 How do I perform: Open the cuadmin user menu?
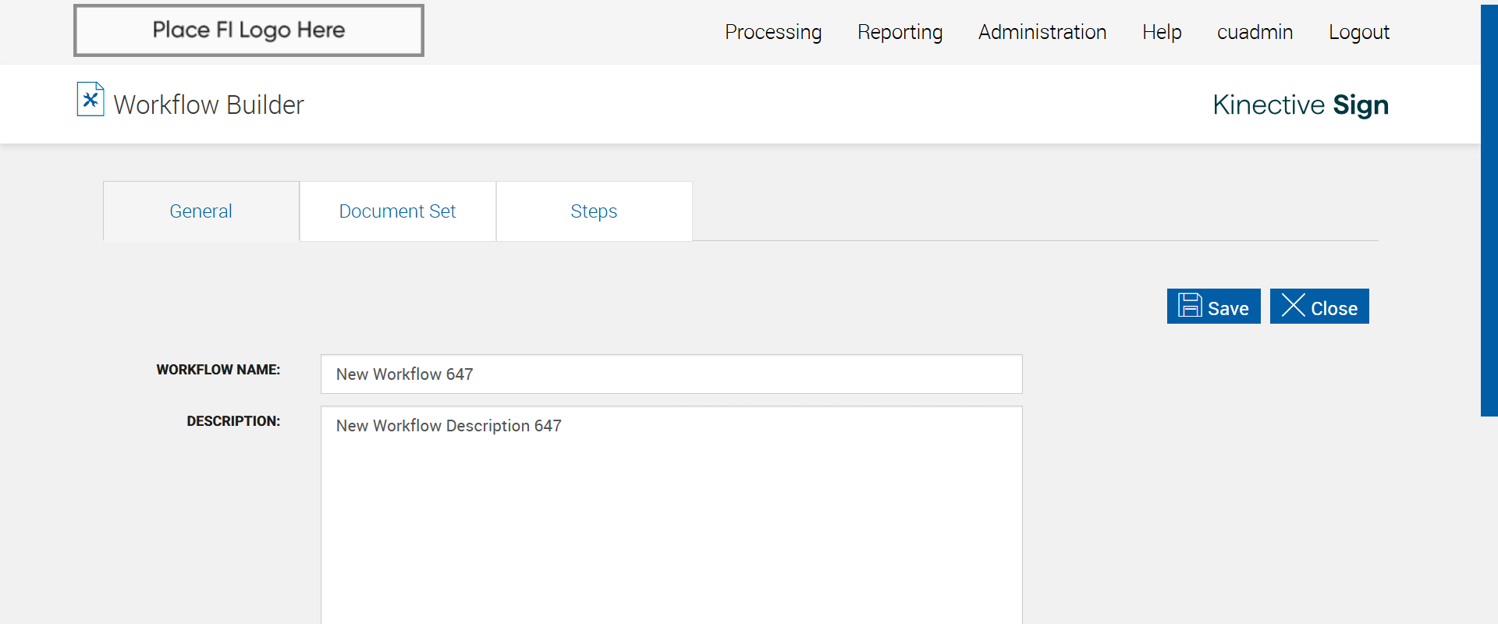point(1255,32)
